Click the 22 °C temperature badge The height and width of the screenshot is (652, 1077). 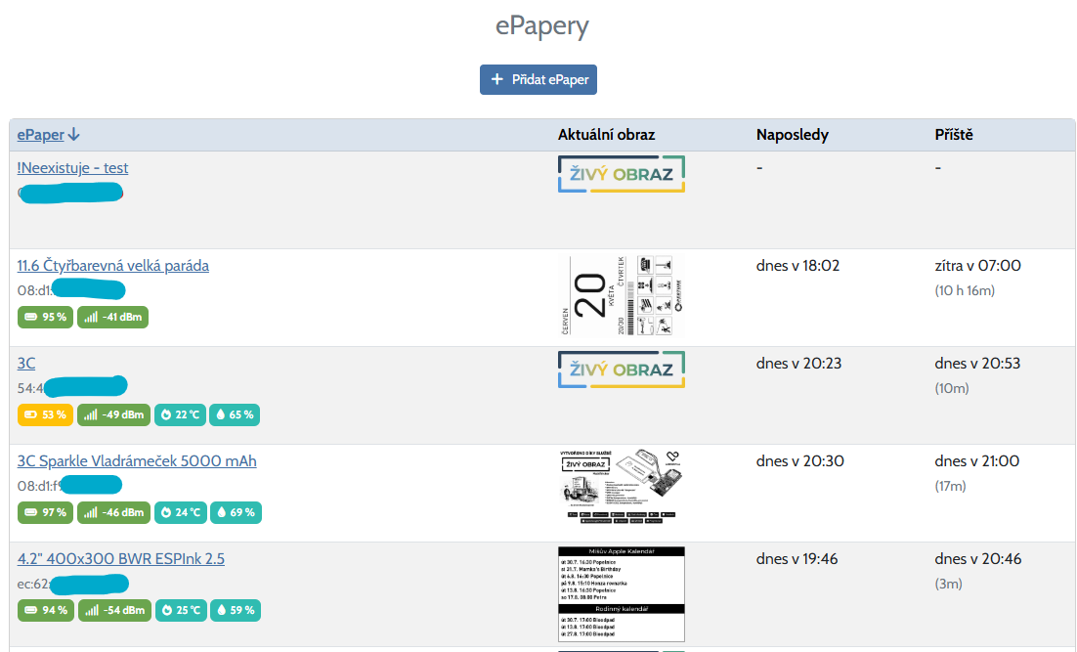tap(178, 414)
